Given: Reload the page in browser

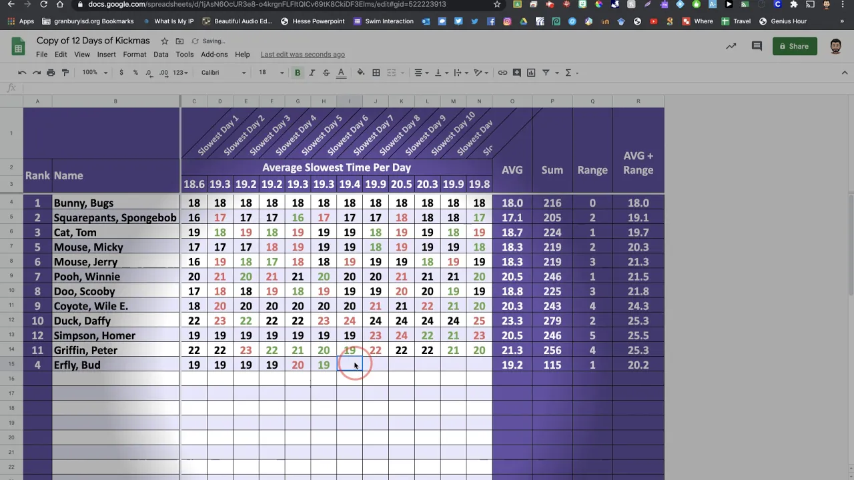Looking at the screenshot, I should pyautogui.click(x=43, y=5).
